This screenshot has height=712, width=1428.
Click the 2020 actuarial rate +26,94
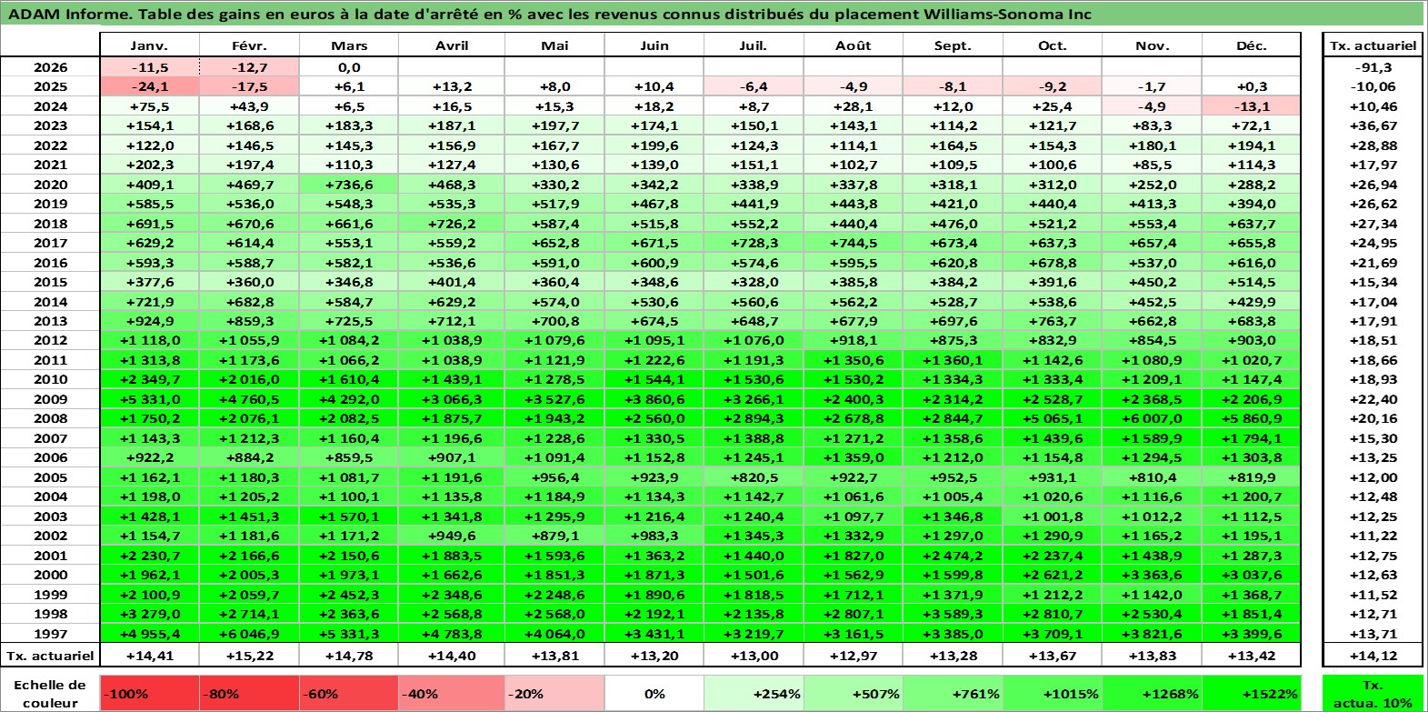[1373, 185]
